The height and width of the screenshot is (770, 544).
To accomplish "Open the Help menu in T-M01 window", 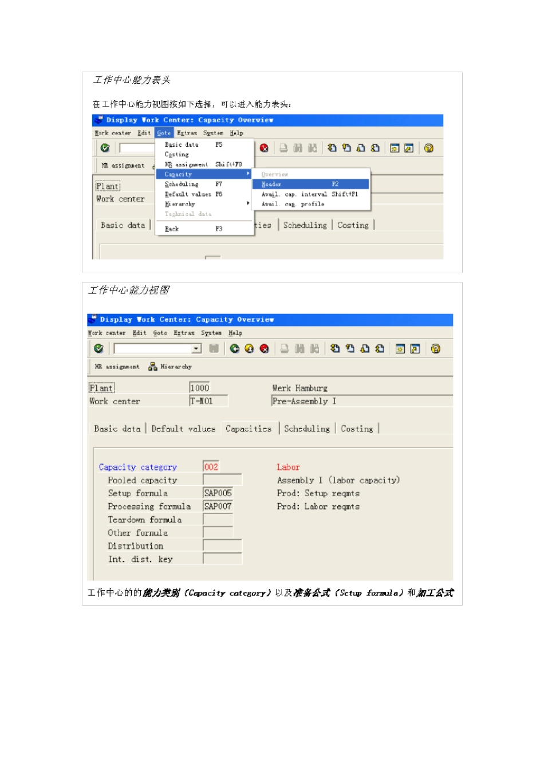I will (235, 333).
